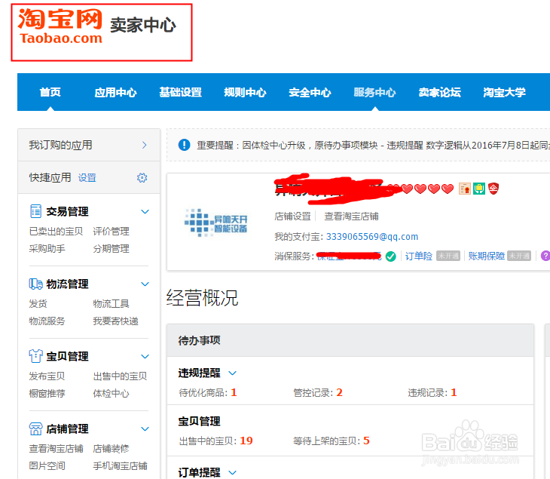Click the 店铺管理 shop icon
This screenshot has height=479, width=550.
click(x=35, y=428)
